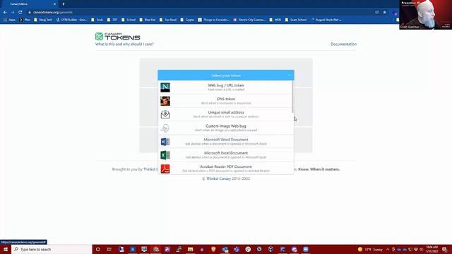Click the Acrobat PDF icon in token list
Screen dimensions: 452x254
(x=165, y=169)
